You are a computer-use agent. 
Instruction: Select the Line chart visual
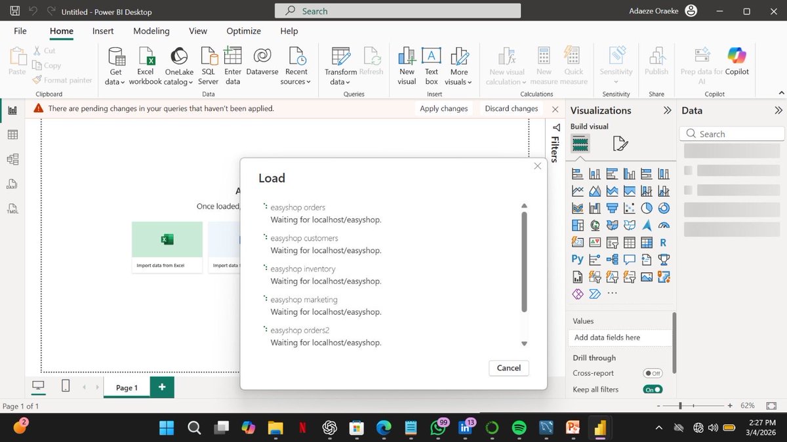(x=578, y=191)
